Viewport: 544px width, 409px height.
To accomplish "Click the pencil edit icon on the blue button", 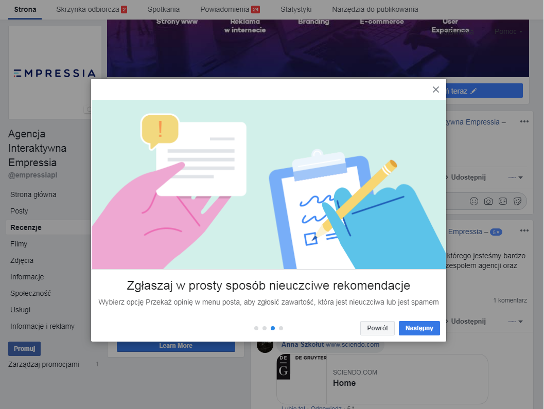I will pyautogui.click(x=473, y=91).
